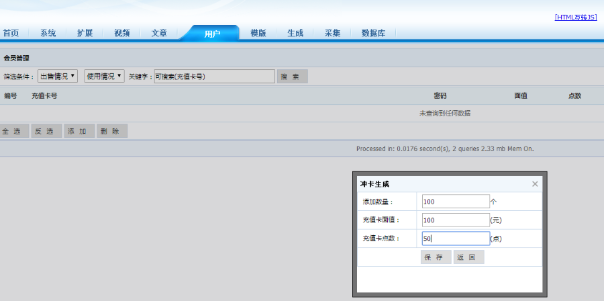The width and height of the screenshot is (604, 301).
Task: Click the 充值卡号 column header
Action: pyautogui.click(x=44, y=95)
